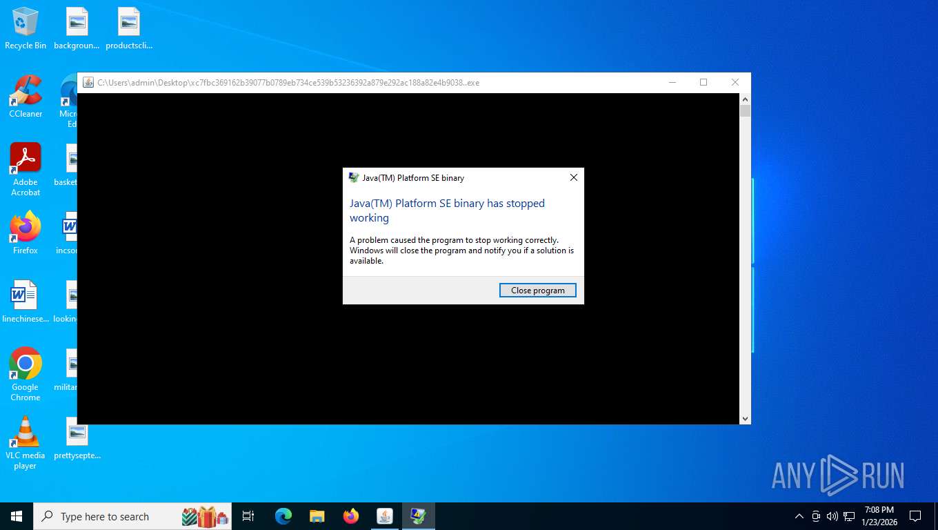
Task: Click the "Java(TM) Platform SE binary has stopped working" heading
Action: [447, 210]
